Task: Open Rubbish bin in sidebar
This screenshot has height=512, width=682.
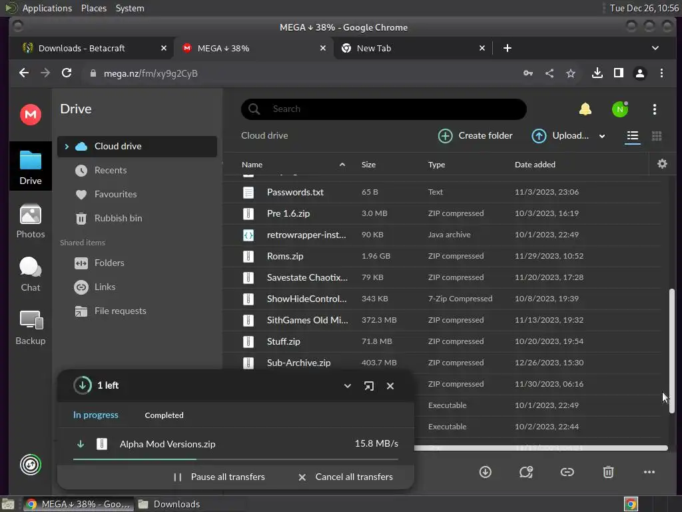Action: pos(137,218)
